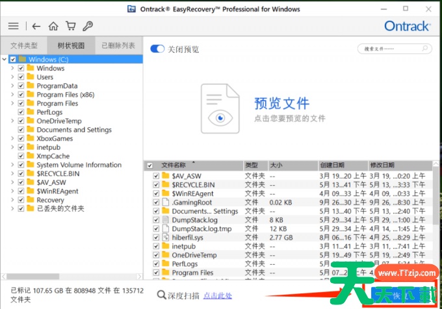Click the file list vertical scrollbar
Image resolution: width=442 pixels, height=309 pixels.
pyautogui.click(x=435, y=197)
